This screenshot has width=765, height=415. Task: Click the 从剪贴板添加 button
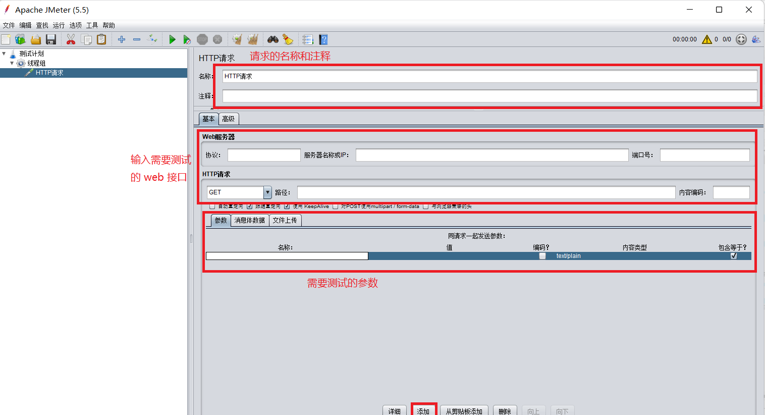pyautogui.click(x=464, y=411)
